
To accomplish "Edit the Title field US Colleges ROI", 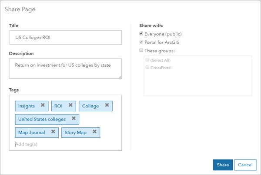I will coord(65,37).
